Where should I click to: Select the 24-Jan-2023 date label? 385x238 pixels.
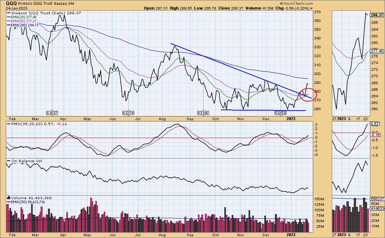coord(16,8)
